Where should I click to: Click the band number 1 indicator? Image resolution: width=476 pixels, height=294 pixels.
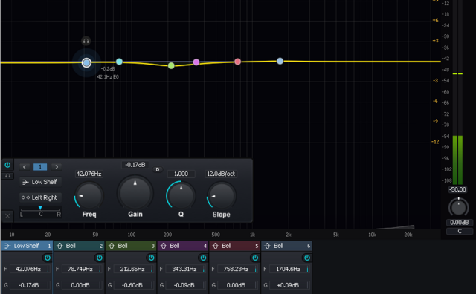coord(40,167)
